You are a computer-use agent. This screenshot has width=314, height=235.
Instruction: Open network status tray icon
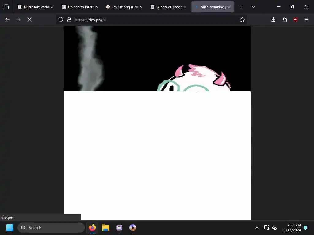266,228
